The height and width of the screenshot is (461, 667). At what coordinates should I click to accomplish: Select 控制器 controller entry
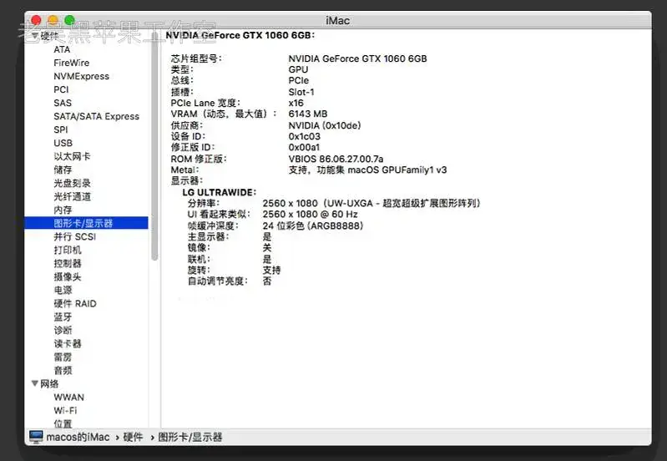point(68,263)
